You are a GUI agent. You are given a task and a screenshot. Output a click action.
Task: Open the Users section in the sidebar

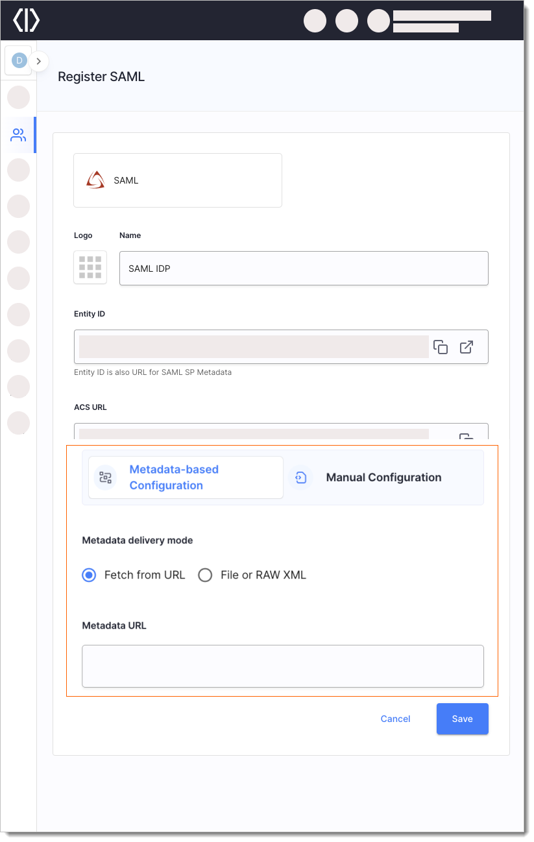[18, 135]
